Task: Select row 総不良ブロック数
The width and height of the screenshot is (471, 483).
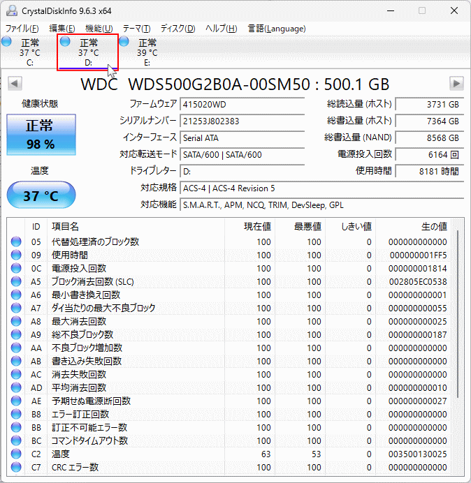Action: (x=229, y=334)
